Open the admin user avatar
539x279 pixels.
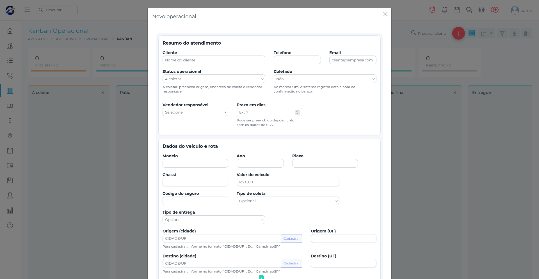pyautogui.click(x=515, y=10)
